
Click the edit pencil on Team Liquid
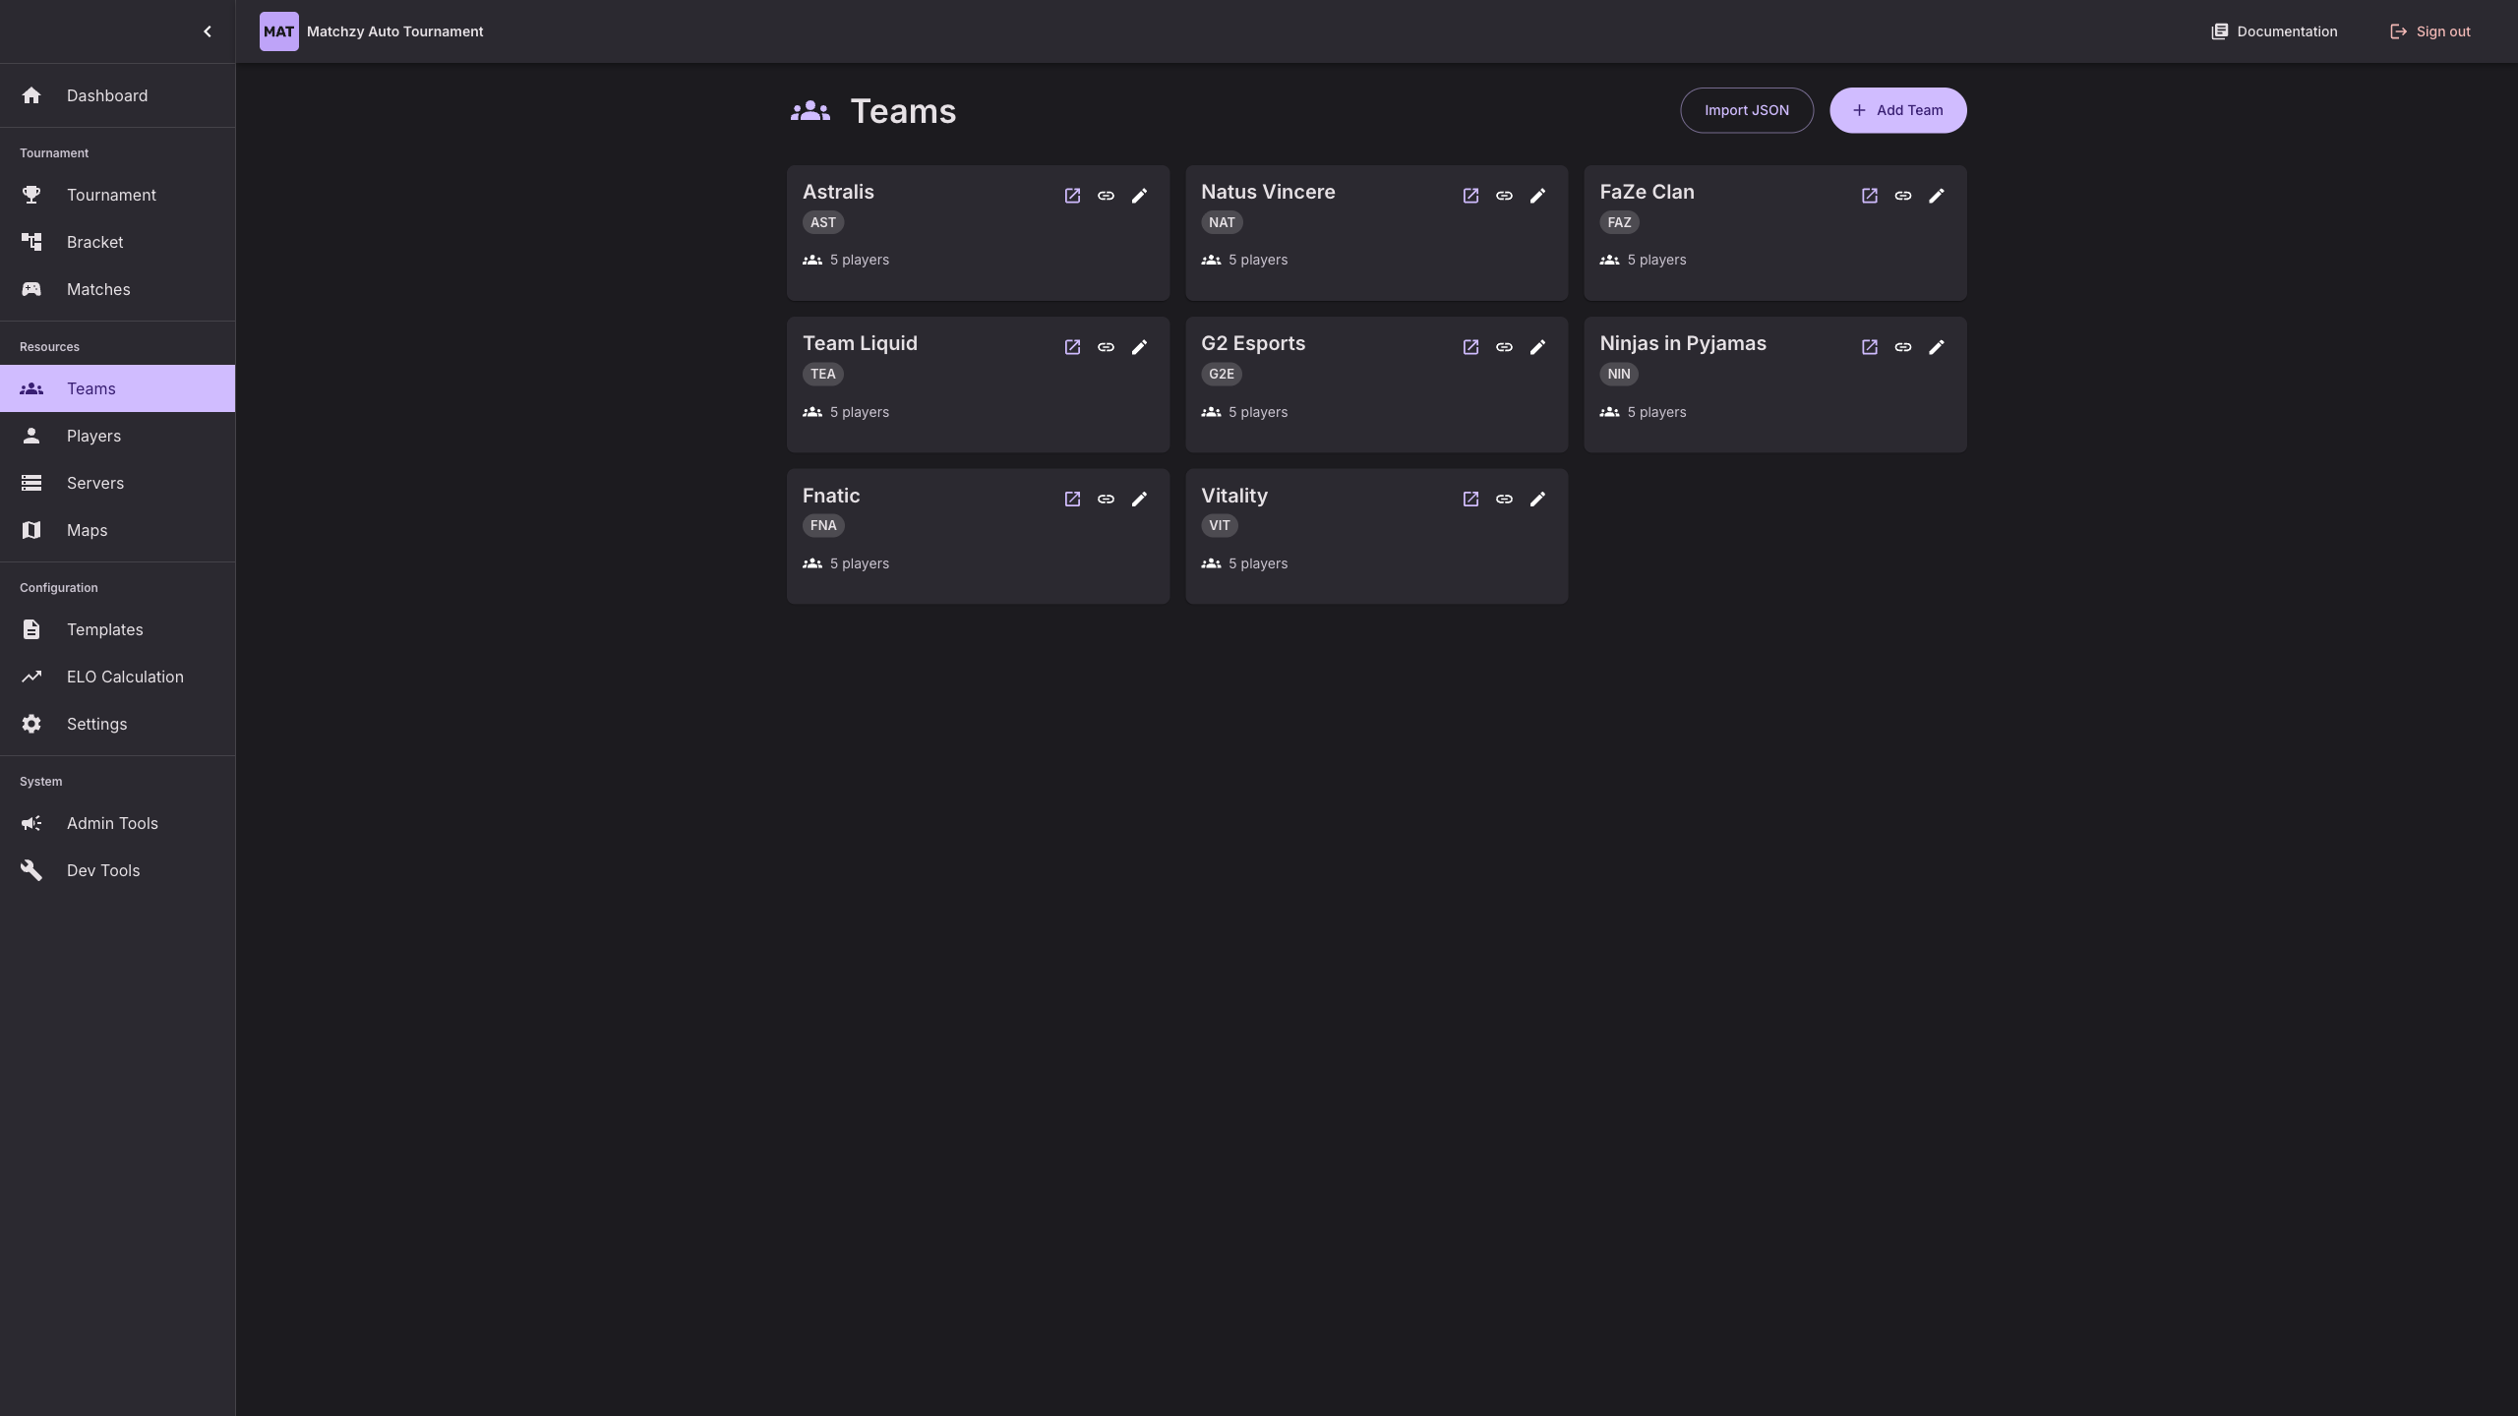click(1139, 347)
